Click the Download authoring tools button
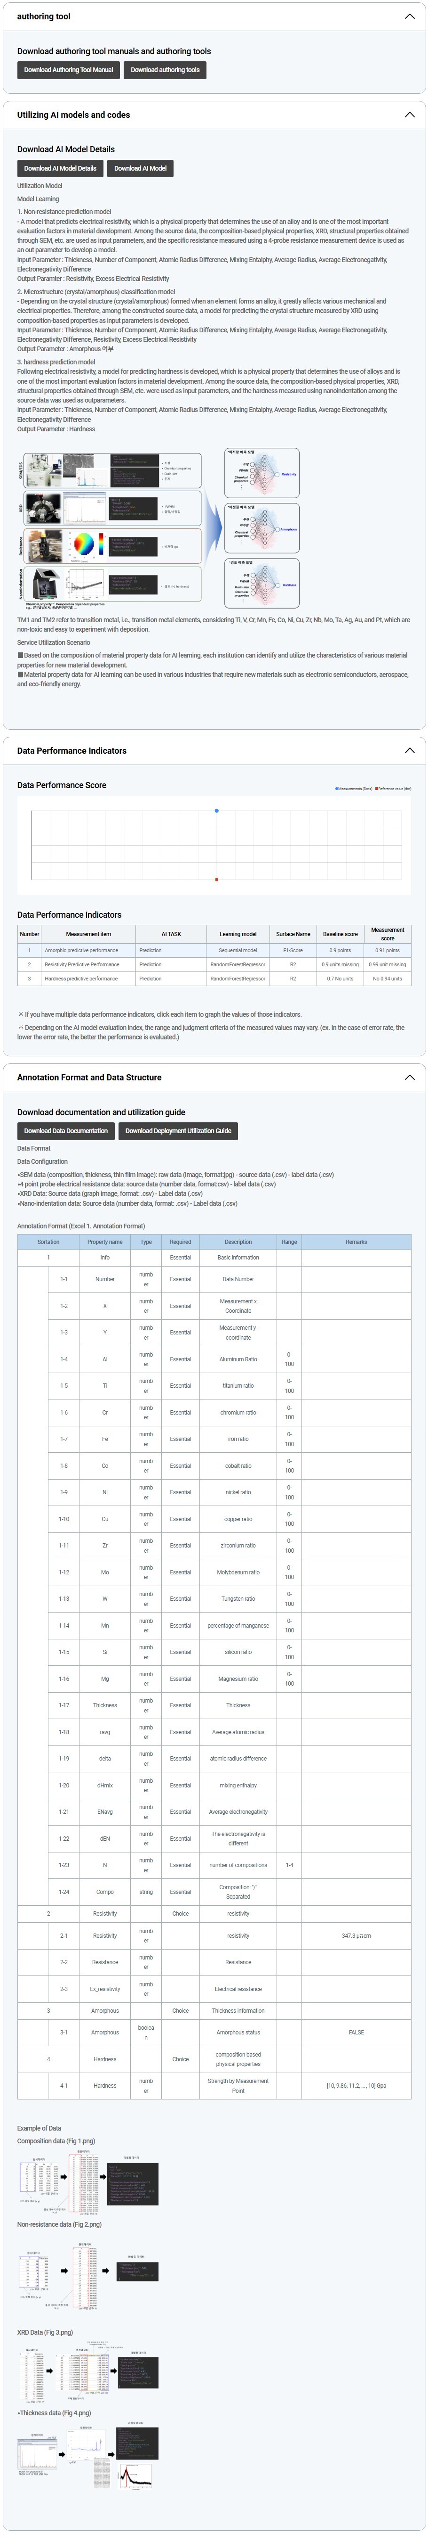Viewport: 428px width, 2535px height. [x=165, y=70]
